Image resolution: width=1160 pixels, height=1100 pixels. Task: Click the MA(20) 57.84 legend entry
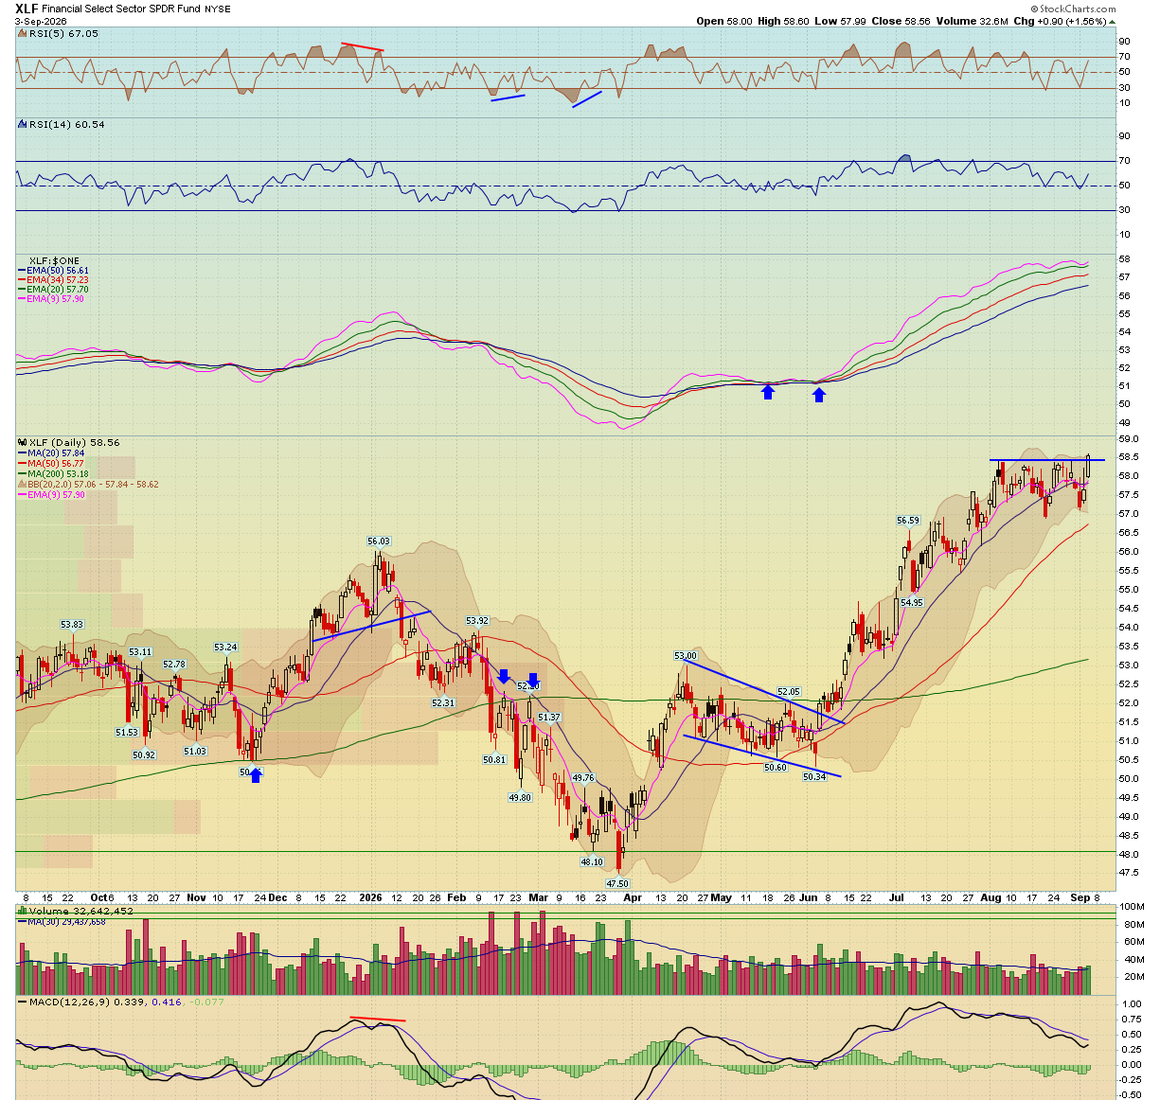[x=56, y=453]
